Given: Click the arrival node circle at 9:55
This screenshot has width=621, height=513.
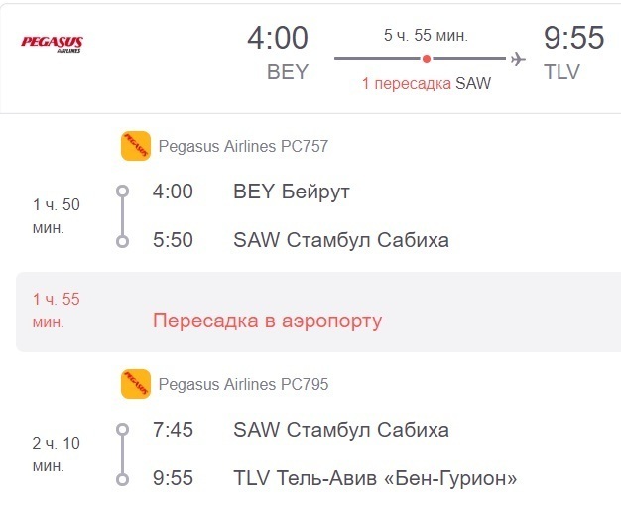Looking at the screenshot, I should (122, 479).
